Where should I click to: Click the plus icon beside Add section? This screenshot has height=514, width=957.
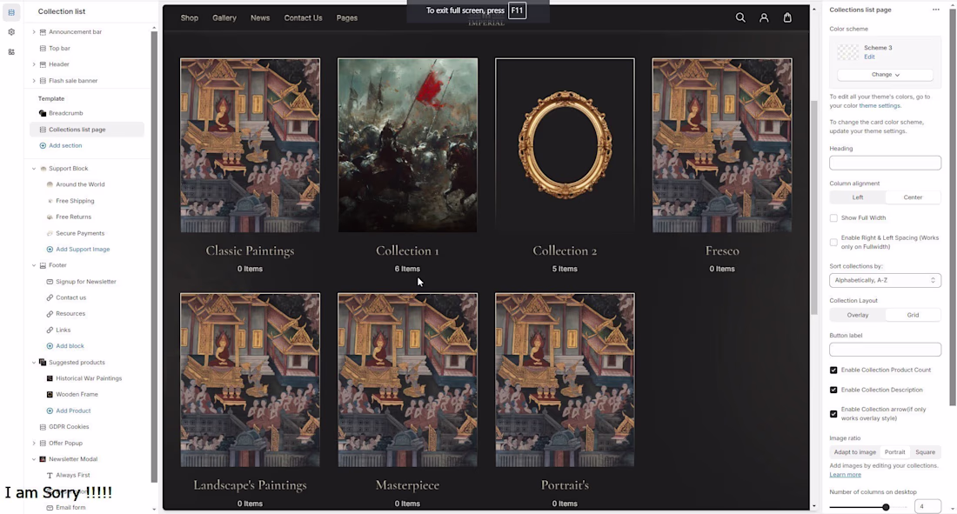(x=43, y=145)
